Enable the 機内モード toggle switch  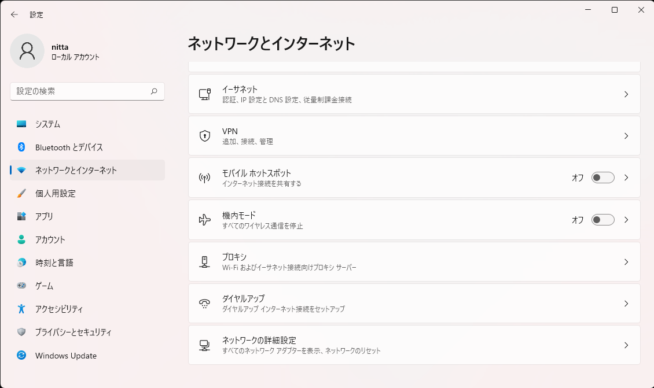(602, 220)
